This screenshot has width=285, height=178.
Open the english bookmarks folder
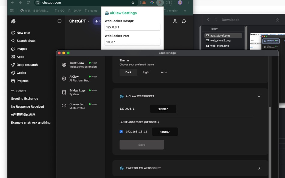click(x=171, y=11)
